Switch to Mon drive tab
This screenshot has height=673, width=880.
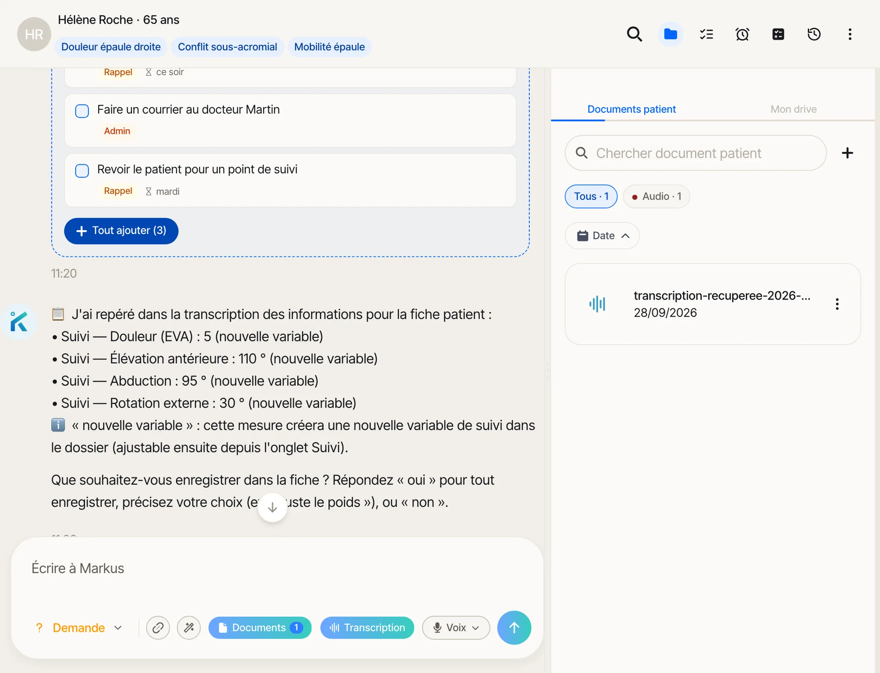(x=793, y=109)
